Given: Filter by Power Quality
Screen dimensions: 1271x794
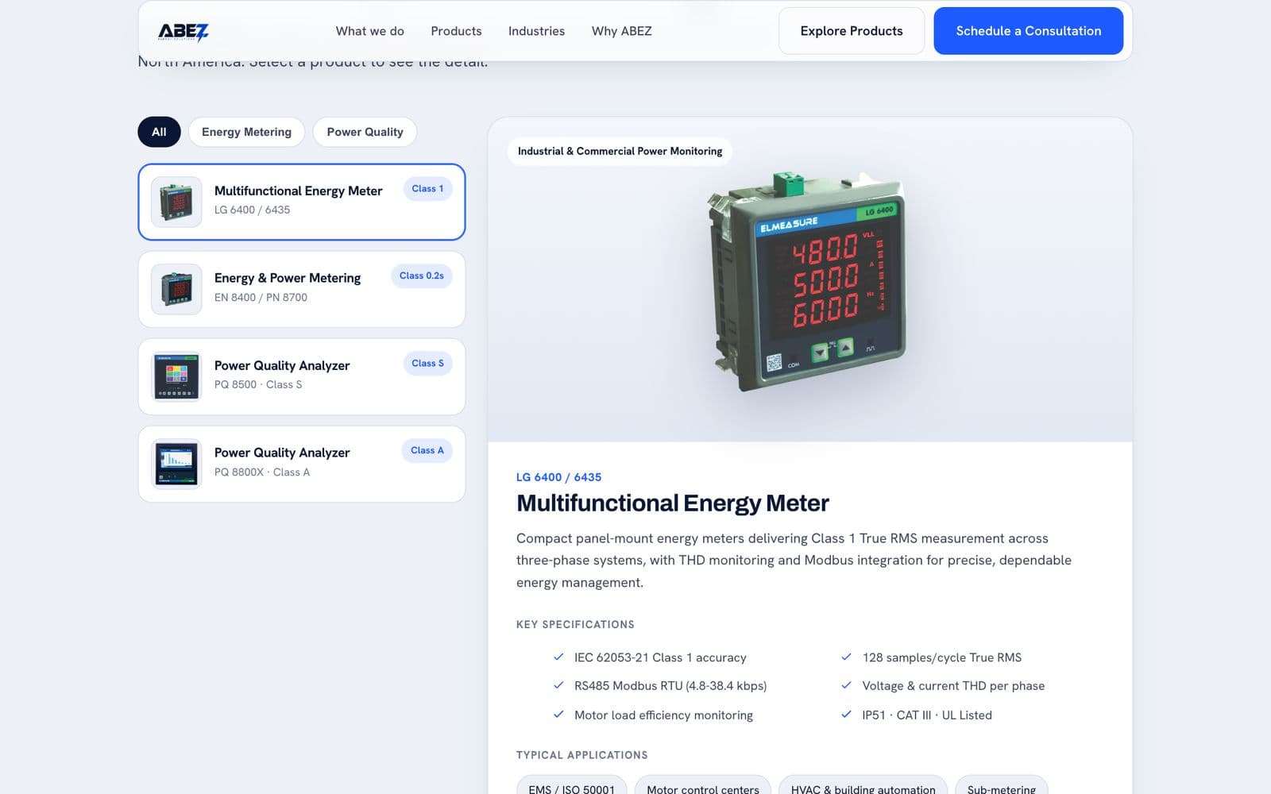Looking at the screenshot, I should pos(365,132).
